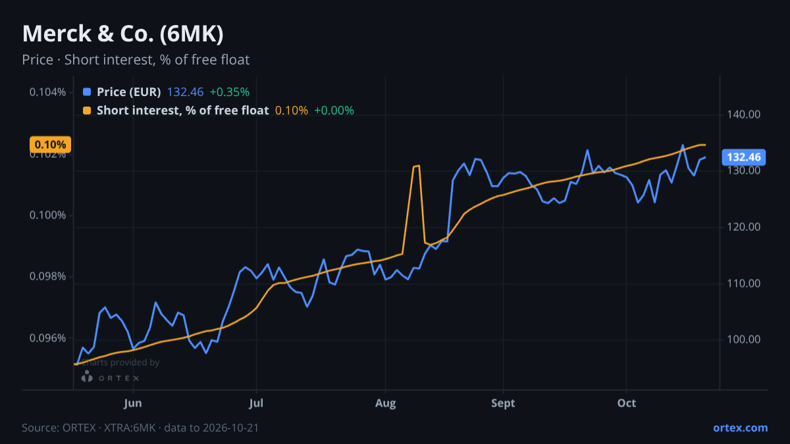Click the orange 0.10% axis value badge
Viewport: 790px width, 444px height.
pyautogui.click(x=51, y=145)
